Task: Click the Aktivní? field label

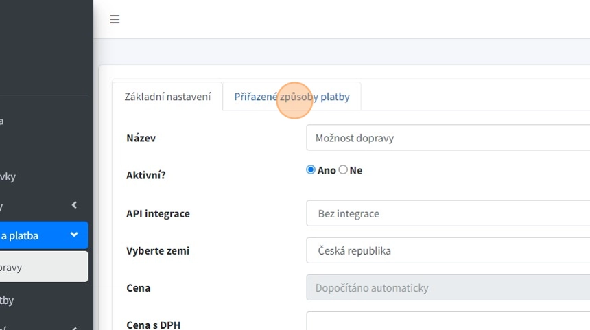Action: [146, 175]
